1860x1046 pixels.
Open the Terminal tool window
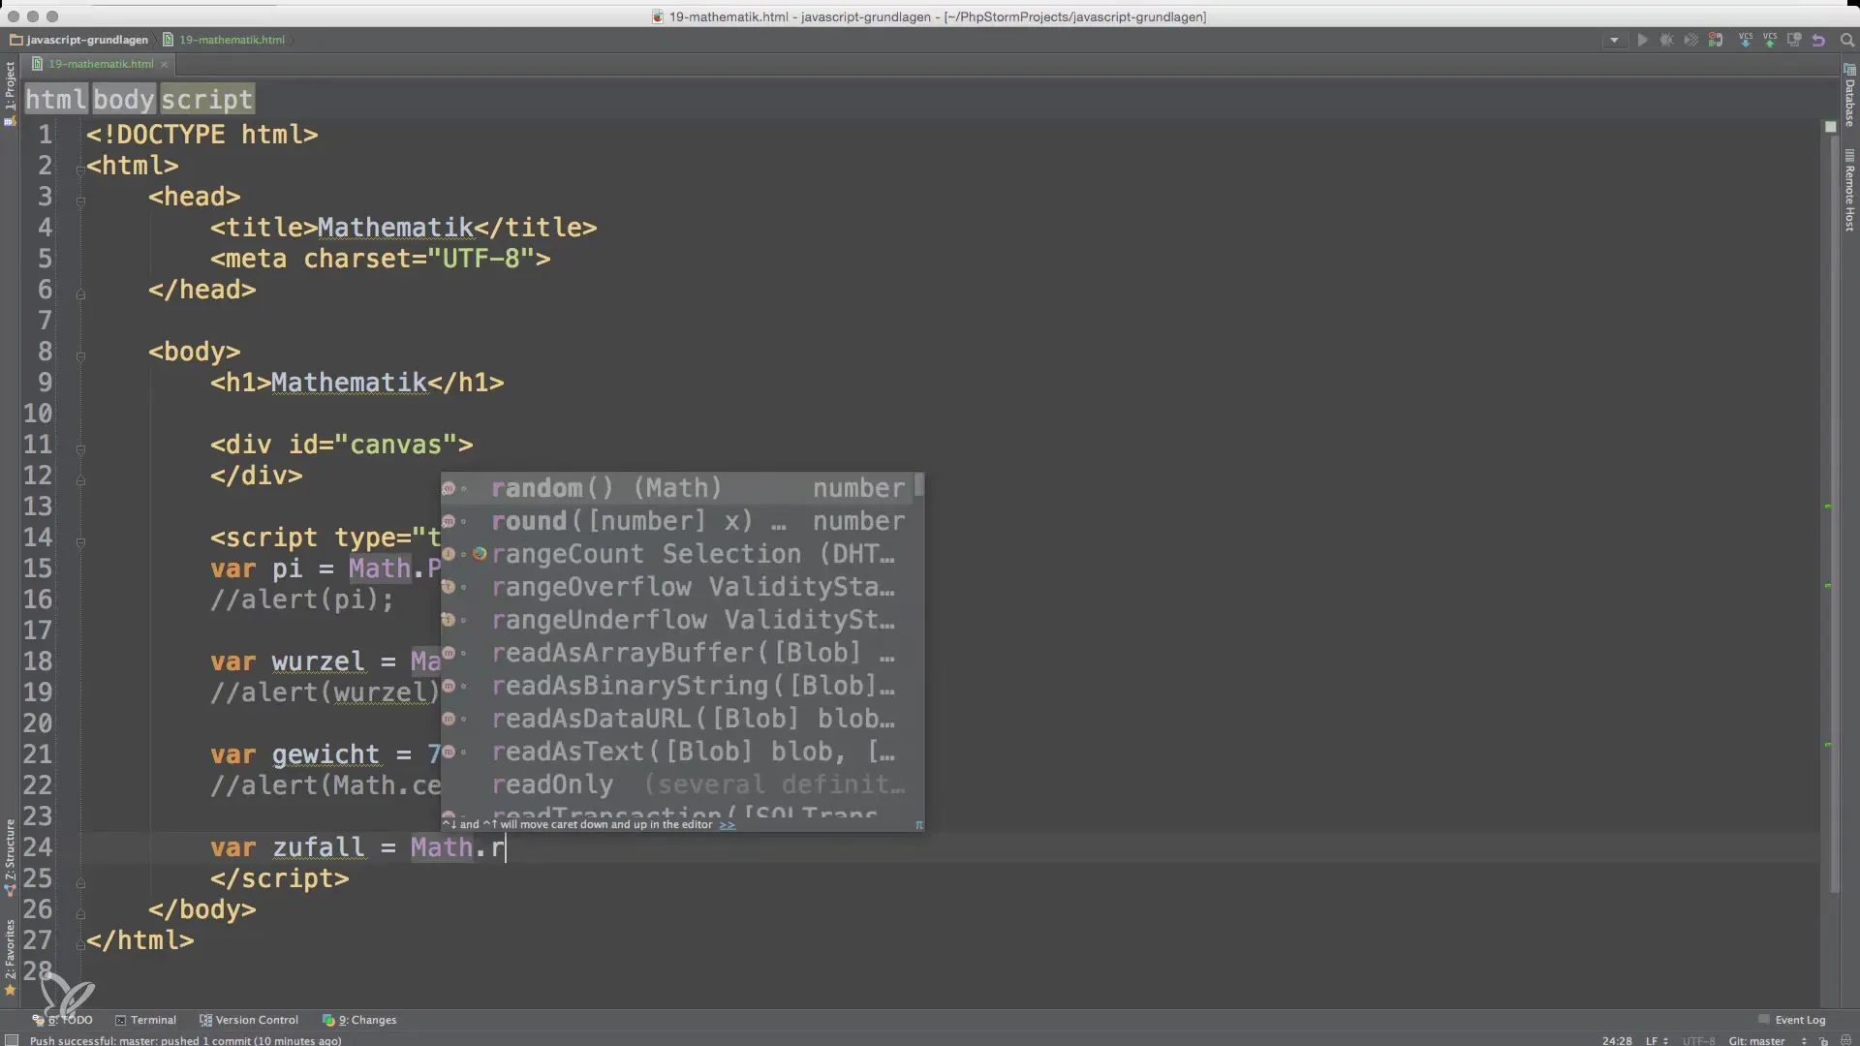coord(145,1020)
